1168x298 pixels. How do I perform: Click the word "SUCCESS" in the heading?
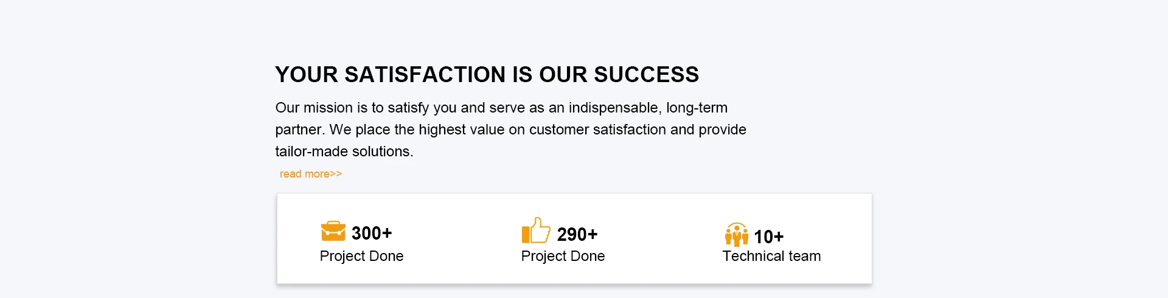(646, 75)
